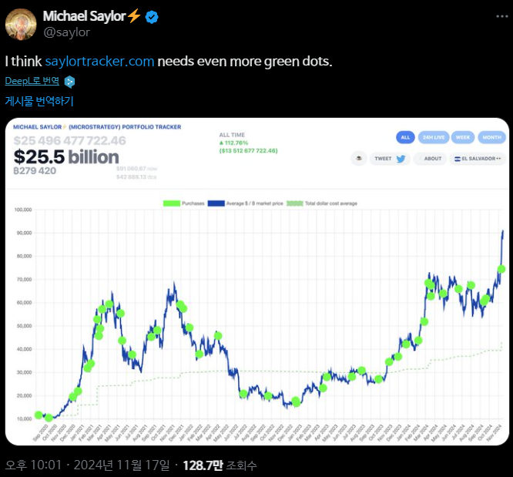
Task: Click the Purchases legend label
Action: pyautogui.click(x=193, y=203)
